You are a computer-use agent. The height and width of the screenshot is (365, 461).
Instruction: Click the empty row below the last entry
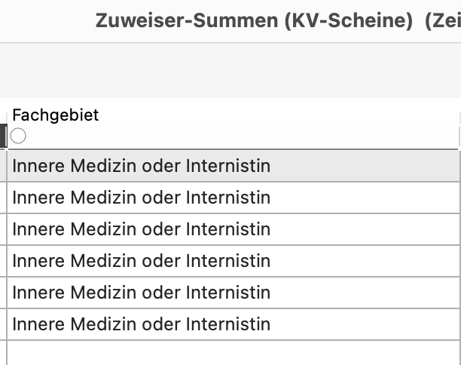(x=234, y=353)
